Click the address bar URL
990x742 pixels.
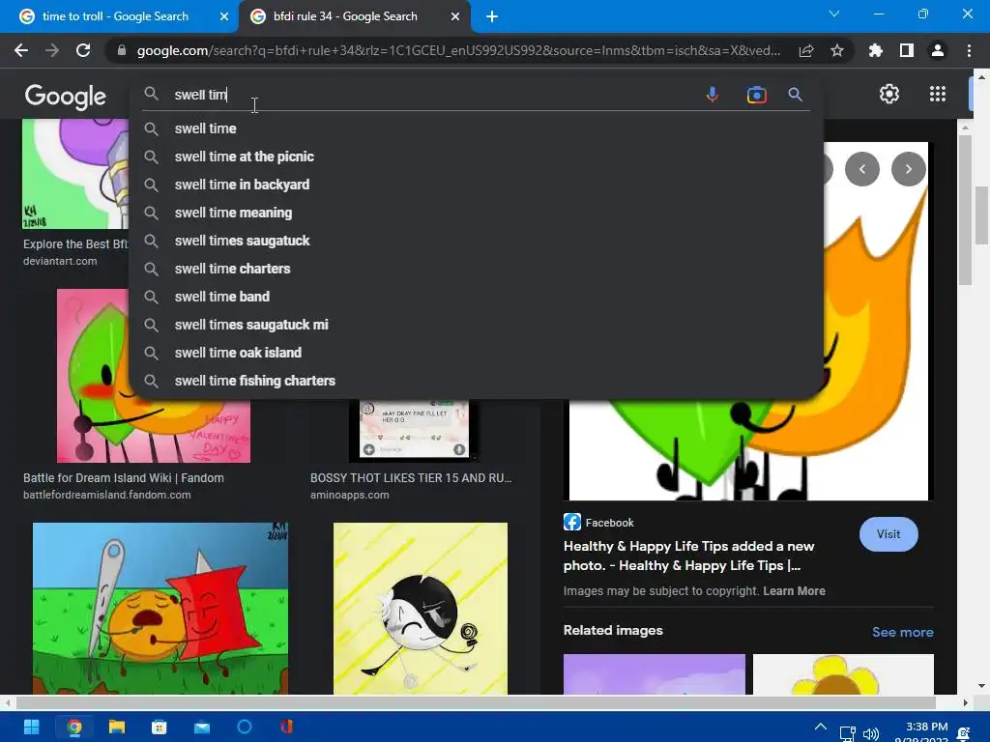[x=459, y=50]
